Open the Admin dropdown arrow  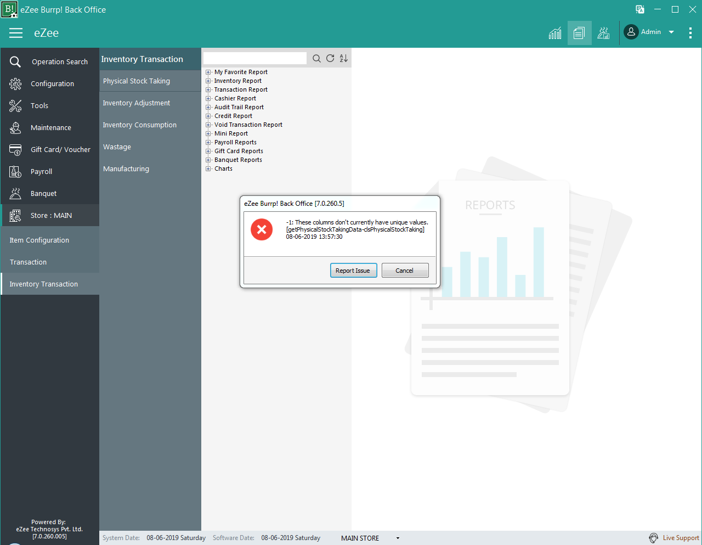[671, 32]
